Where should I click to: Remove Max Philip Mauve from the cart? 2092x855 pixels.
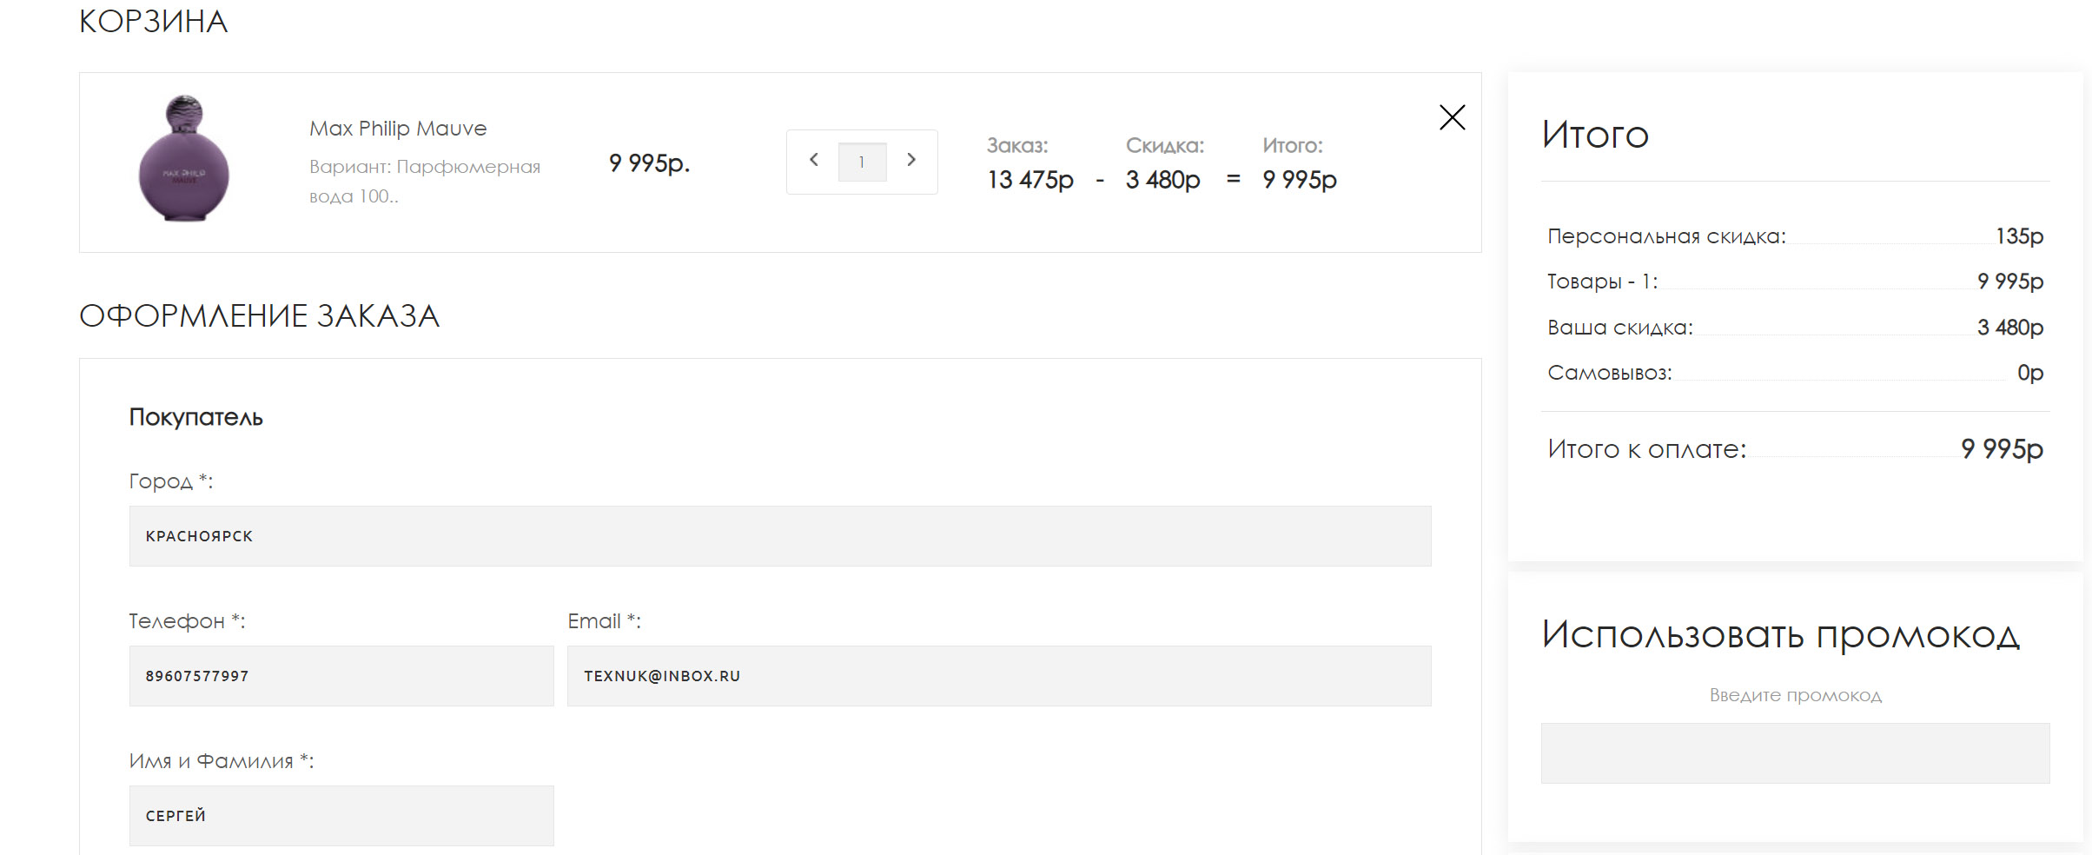1452,117
